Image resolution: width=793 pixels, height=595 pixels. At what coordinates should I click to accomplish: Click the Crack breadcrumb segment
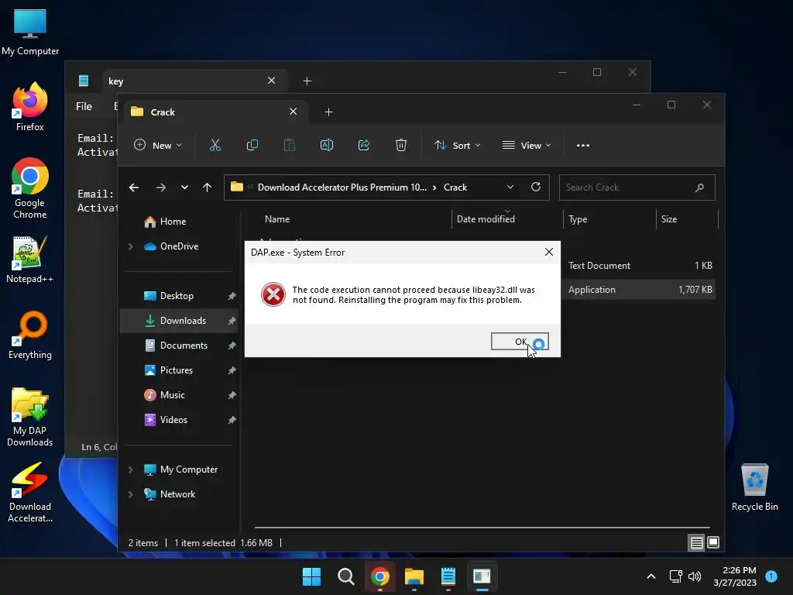point(455,187)
